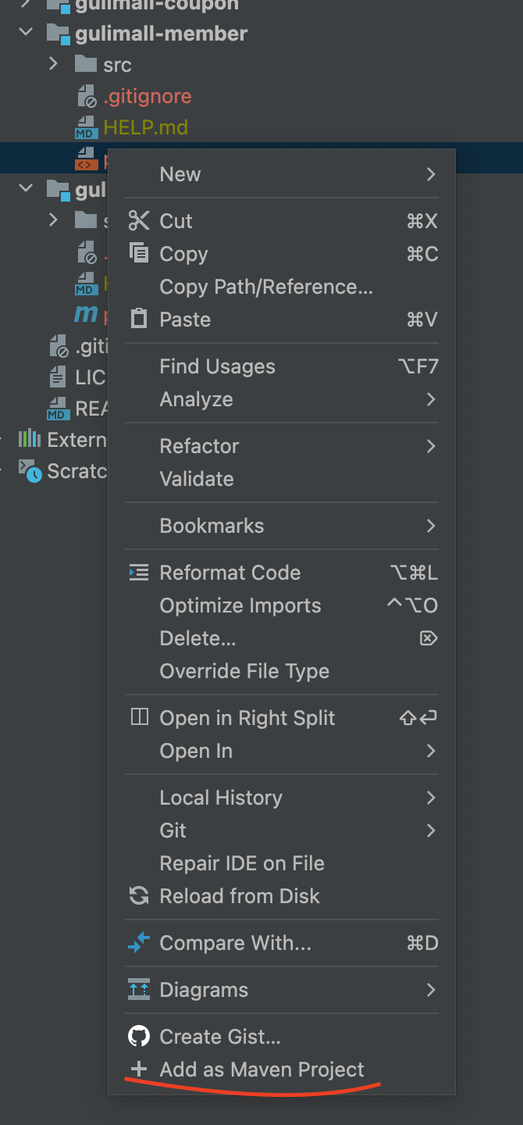Click the Cut scissors icon
Viewport: 523px width, 1125px height.
tap(139, 221)
